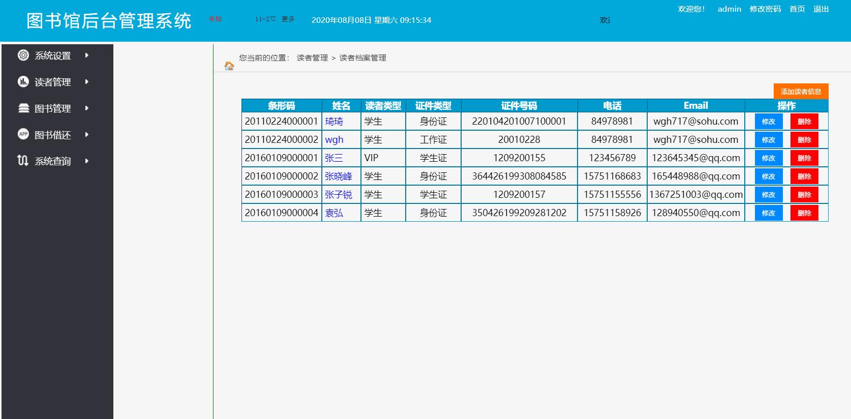Click the 证件号码 column header

[x=519, y=106]
